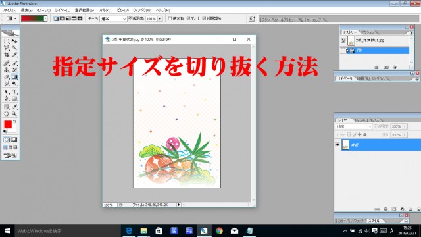Select the Blur tool
The width and height of the screenshot is (421, 237).
click(7, 84)
